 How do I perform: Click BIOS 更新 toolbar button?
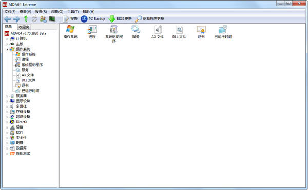point(120,19)
